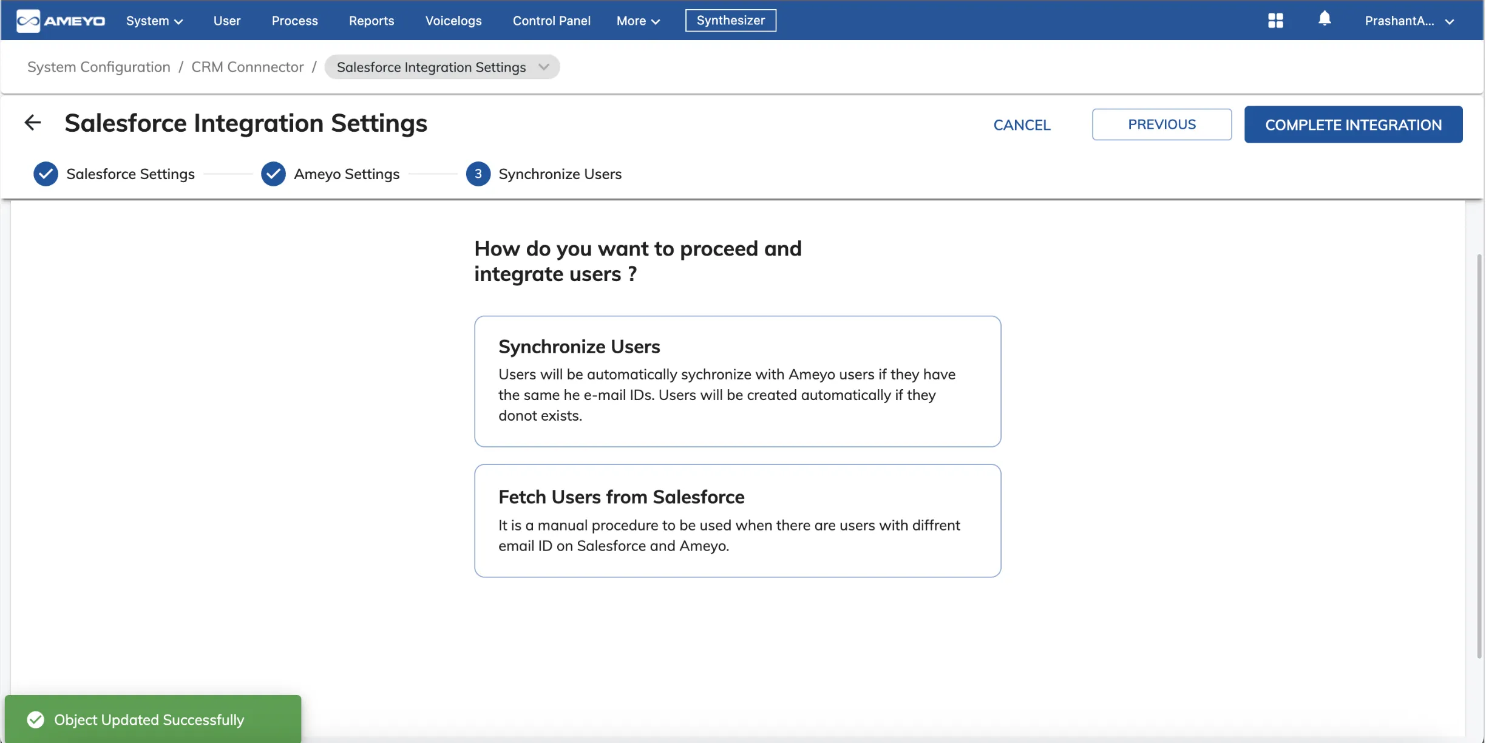
Task: Click the Salesforce Integration Settings page heading
Action: click(246, 123)
